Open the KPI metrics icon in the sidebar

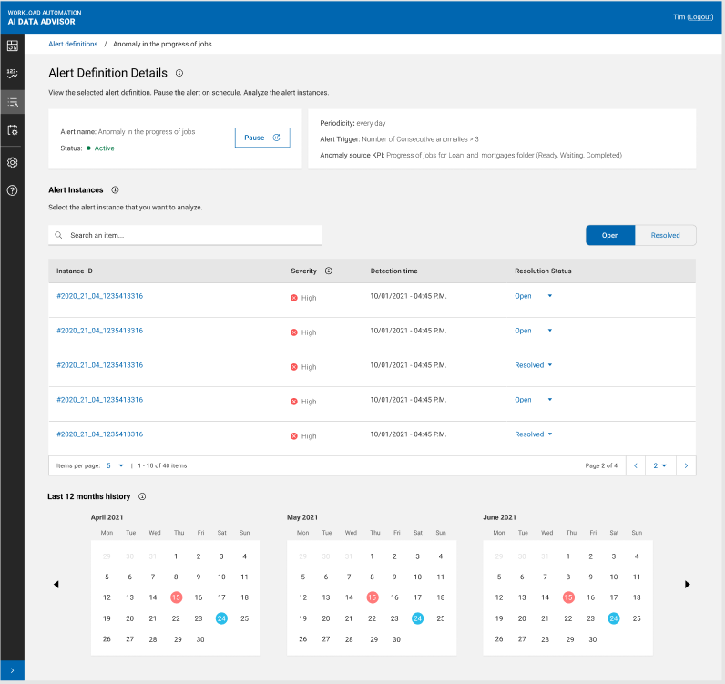[13, 73]
